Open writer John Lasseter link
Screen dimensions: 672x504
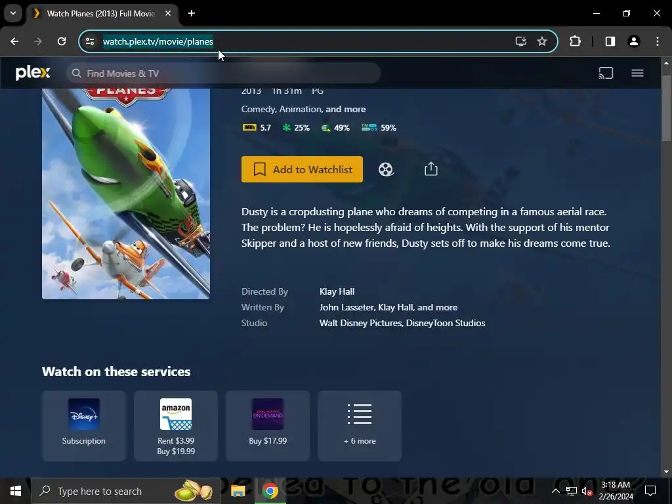(x=346, y=307)
